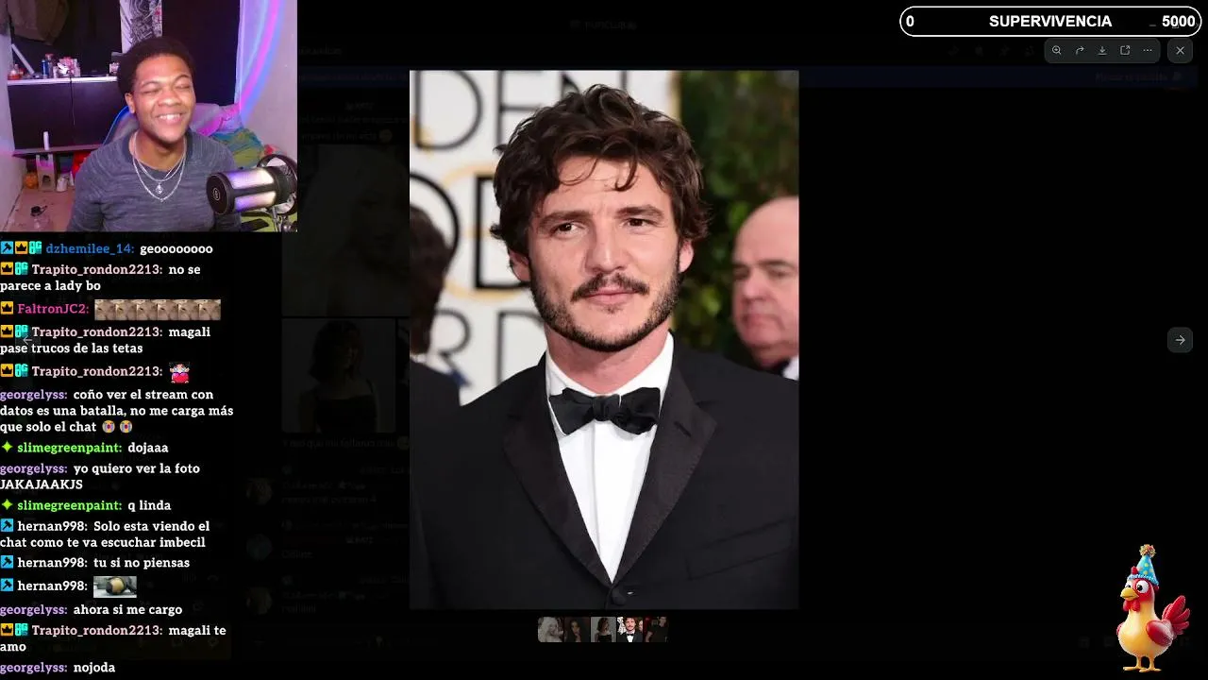The height and width of the screenshot is (680, 1208).
Task: Click the chat message "q linda"
Action: pos(150,505)
